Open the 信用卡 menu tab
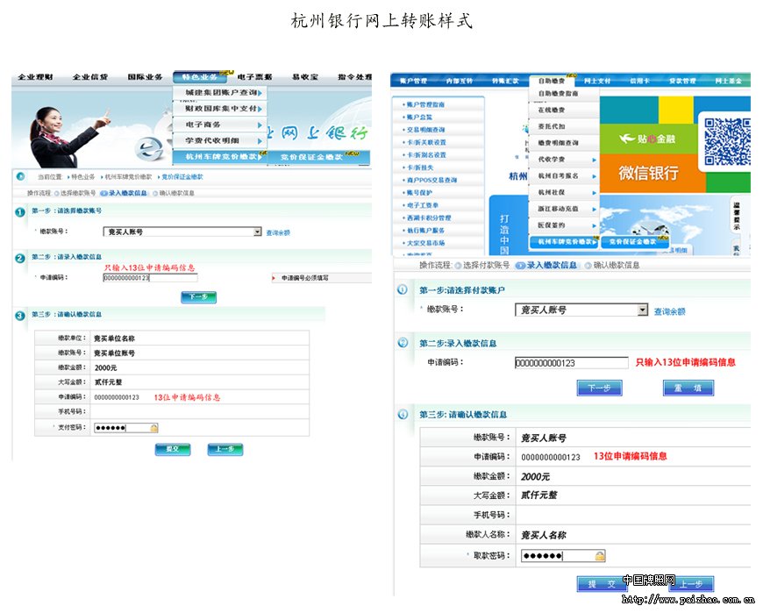The height and width of the screenshot is (613, 763). (639, 81)
